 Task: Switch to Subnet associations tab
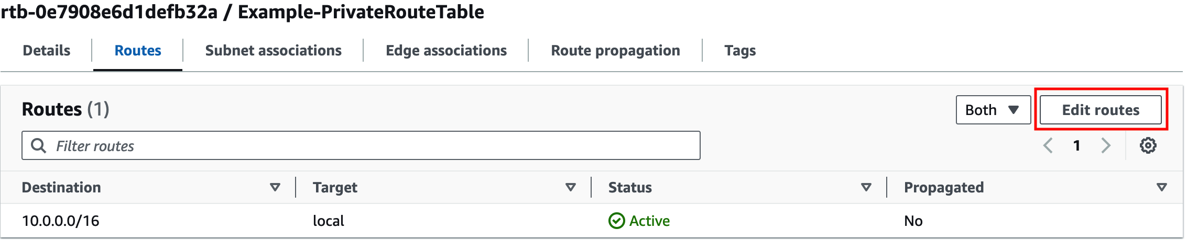click(x=274, y=50)
